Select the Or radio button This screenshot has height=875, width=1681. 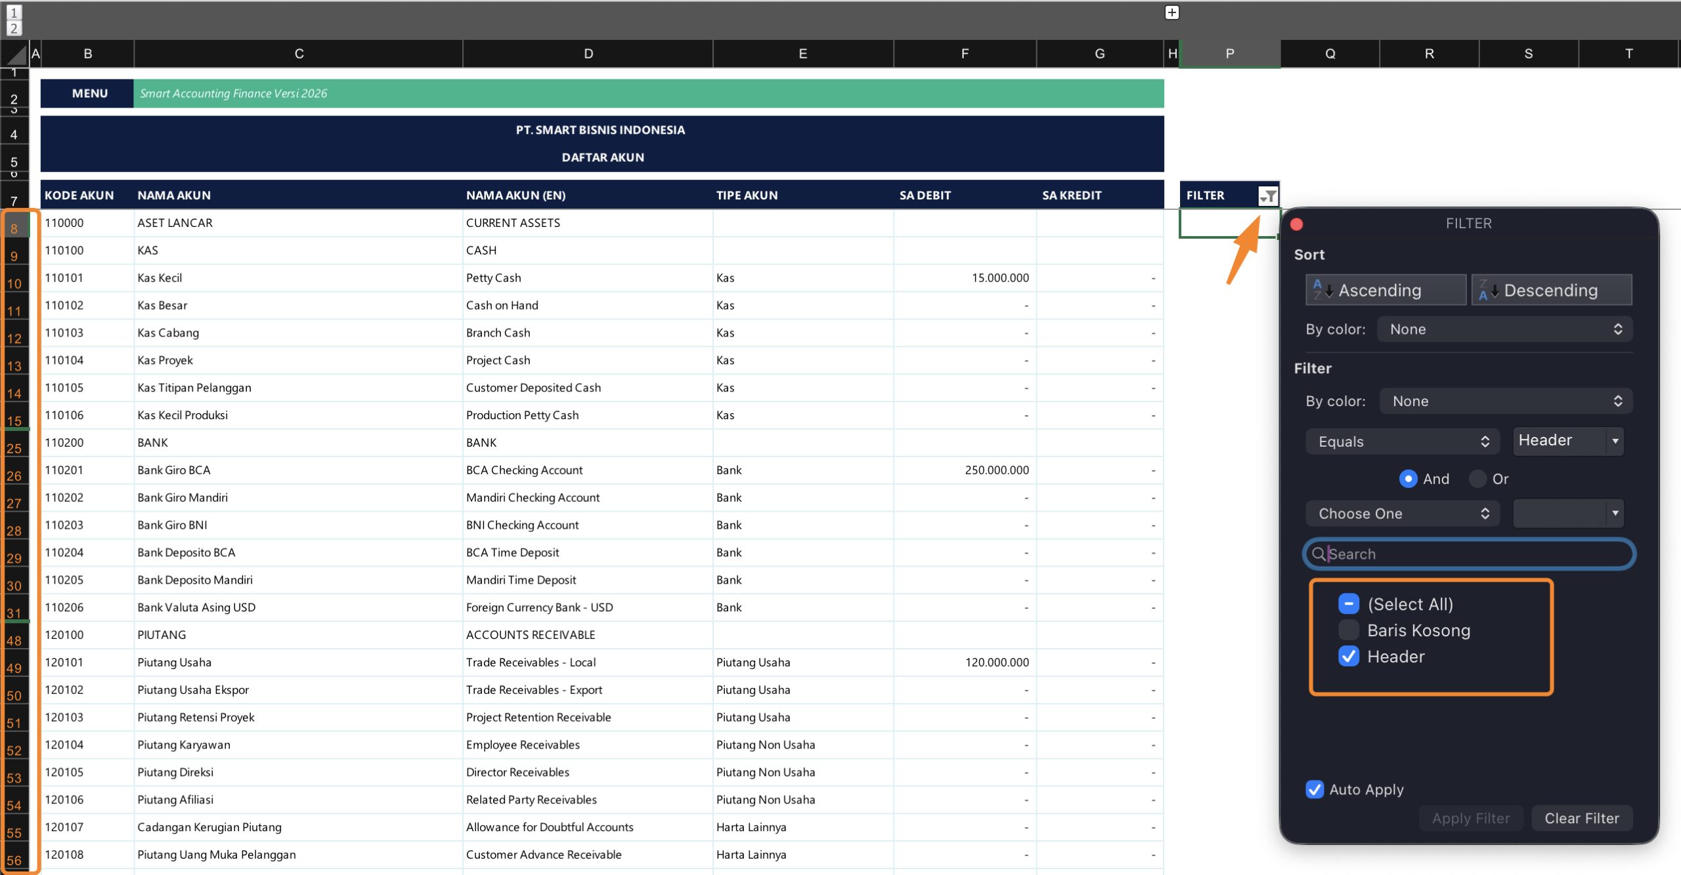pos(1477,479)
